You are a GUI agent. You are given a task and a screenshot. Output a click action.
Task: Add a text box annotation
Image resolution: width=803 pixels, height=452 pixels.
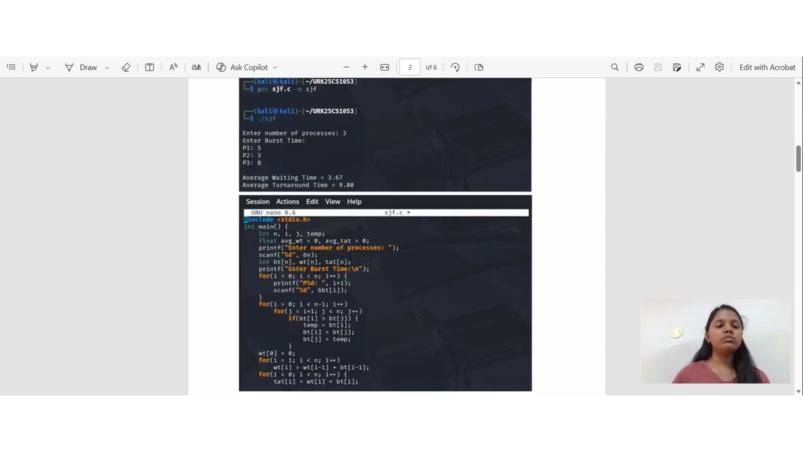(149, 67)
